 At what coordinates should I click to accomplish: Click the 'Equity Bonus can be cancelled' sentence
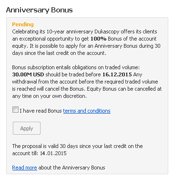click(124, 89)
